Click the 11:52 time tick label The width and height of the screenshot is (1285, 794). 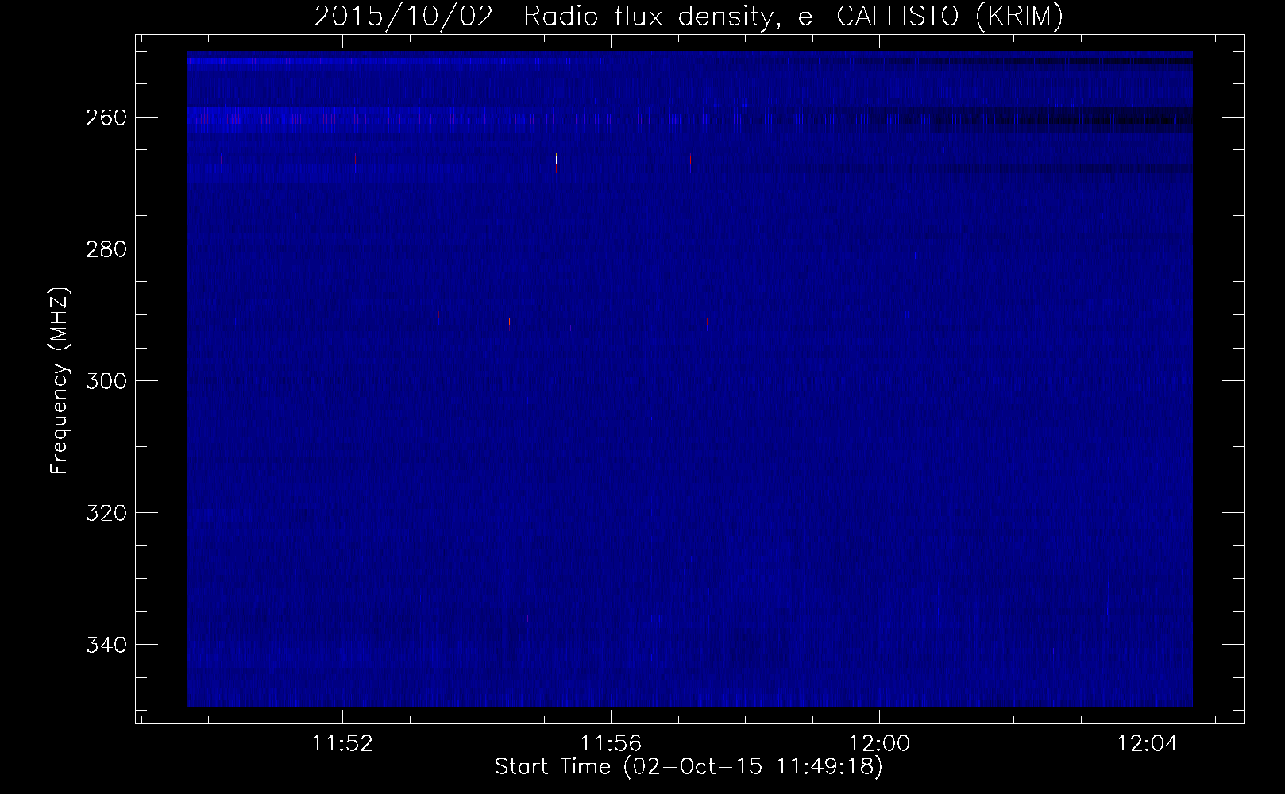[x=342, y=744]
